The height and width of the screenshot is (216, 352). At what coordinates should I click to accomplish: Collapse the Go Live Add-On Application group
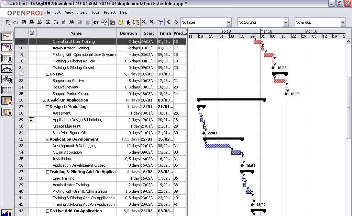(x=47, y=211)
